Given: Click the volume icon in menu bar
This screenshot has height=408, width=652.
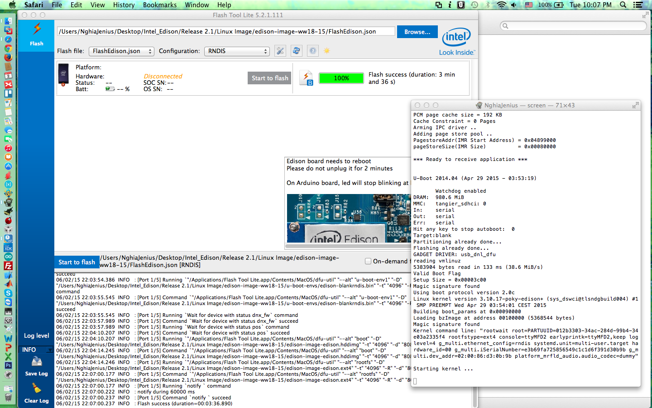Looking at the screenshot, I should pos(514,5).
